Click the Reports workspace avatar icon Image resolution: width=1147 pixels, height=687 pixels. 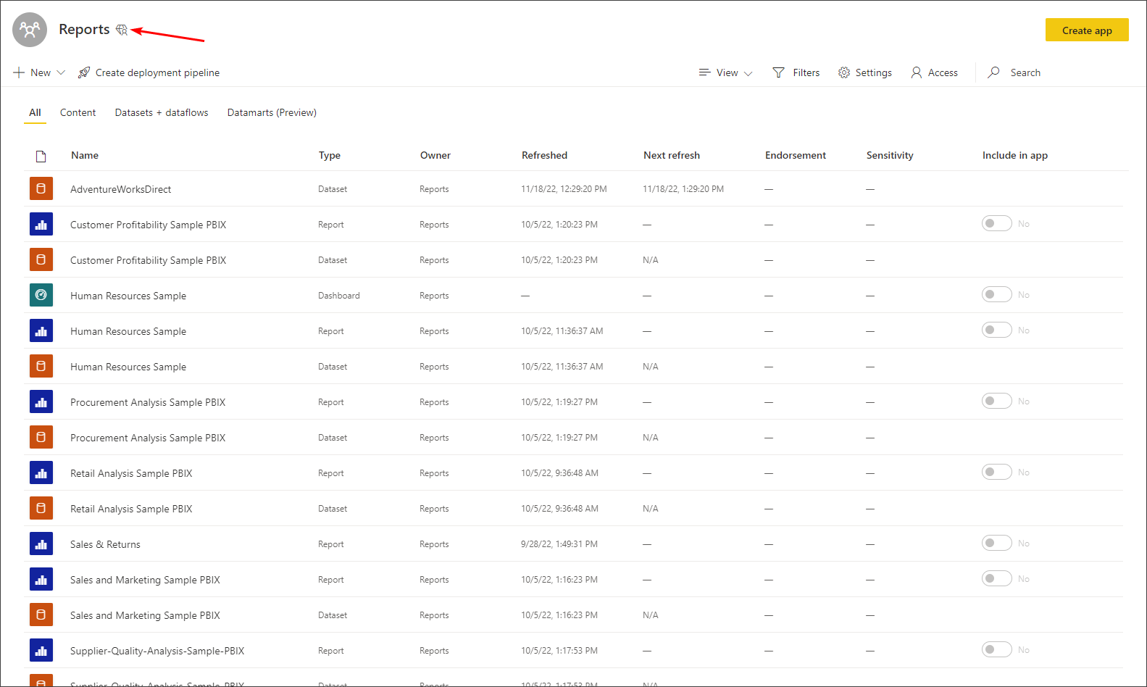click(30, 30)
